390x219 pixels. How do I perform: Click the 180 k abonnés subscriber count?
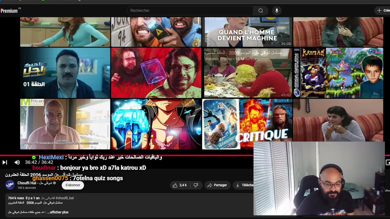(x=27, y=188)
